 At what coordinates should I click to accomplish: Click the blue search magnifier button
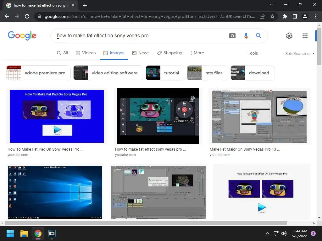pyautogui.click(x=258, y=36)
